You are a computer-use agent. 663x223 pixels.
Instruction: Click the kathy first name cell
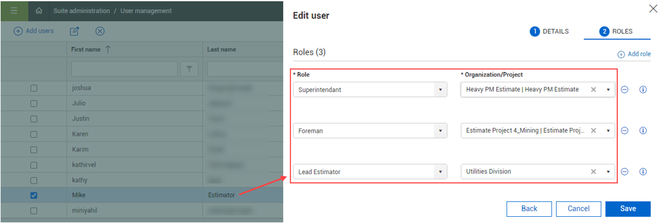pos(134,180)
